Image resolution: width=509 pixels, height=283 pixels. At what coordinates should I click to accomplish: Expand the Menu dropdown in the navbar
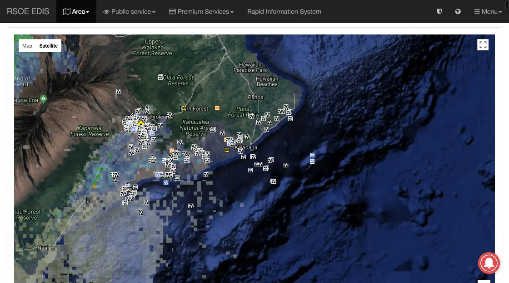point(488,12)
